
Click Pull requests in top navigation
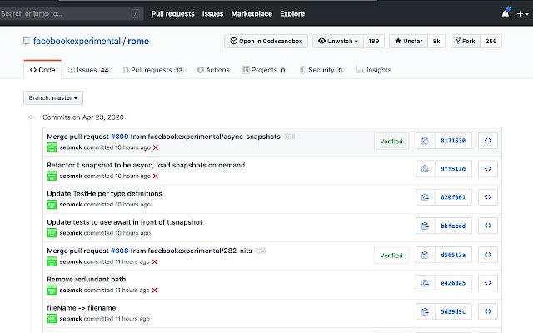[x=172, y=14]
